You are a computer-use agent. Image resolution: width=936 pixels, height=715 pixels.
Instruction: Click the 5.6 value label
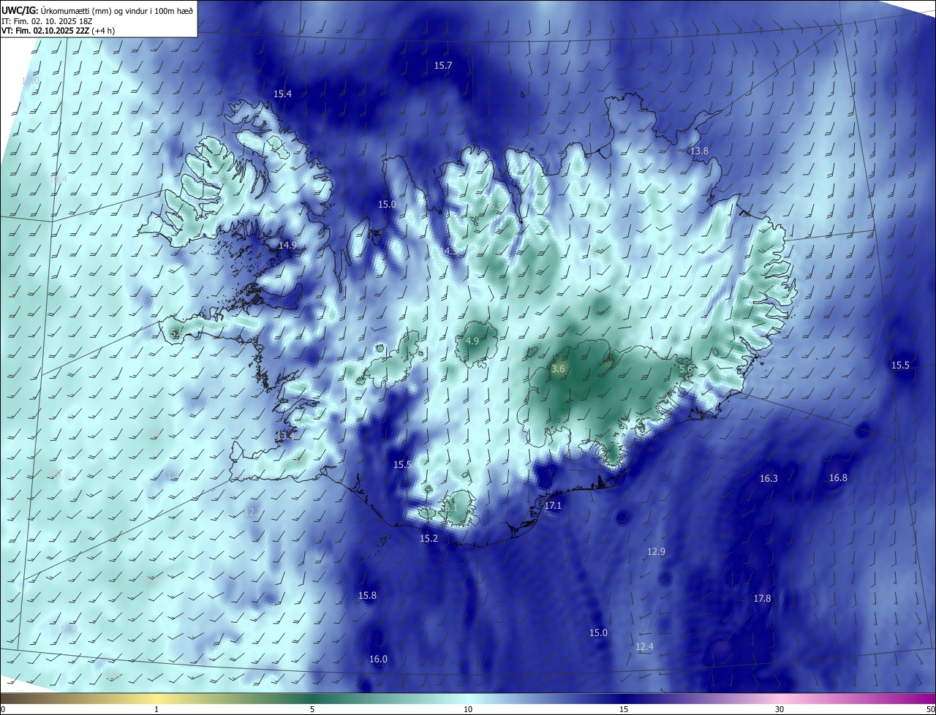click(686, 370)
